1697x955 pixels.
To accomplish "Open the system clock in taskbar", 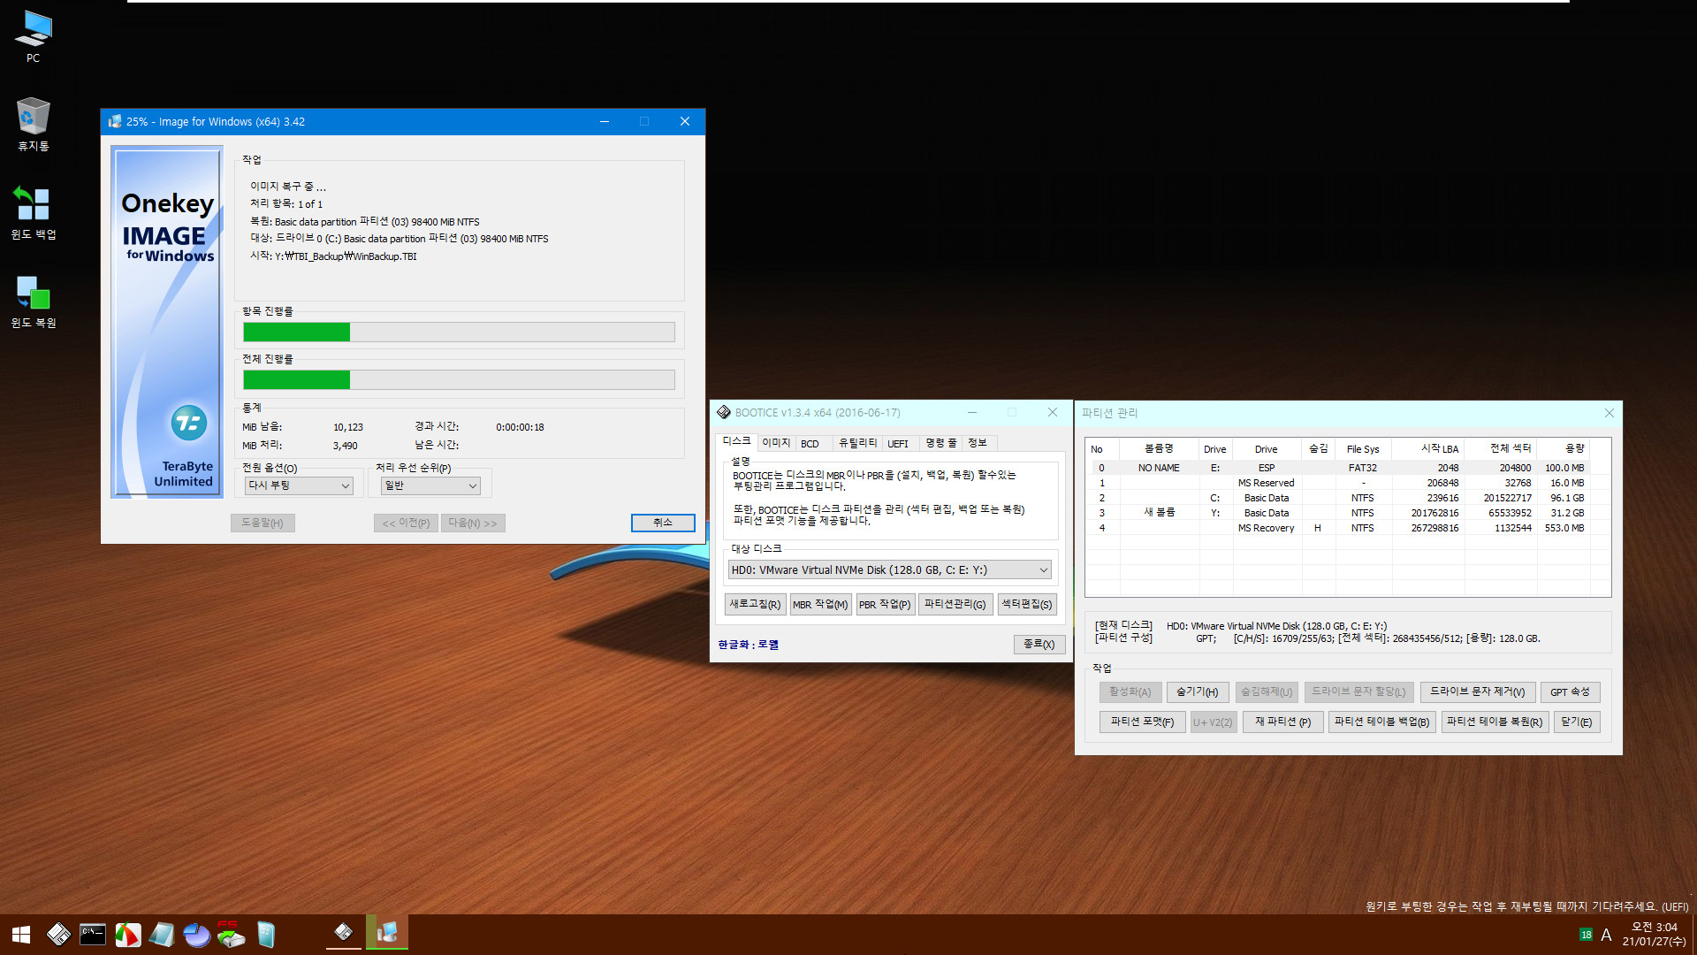I will 1654,935.
